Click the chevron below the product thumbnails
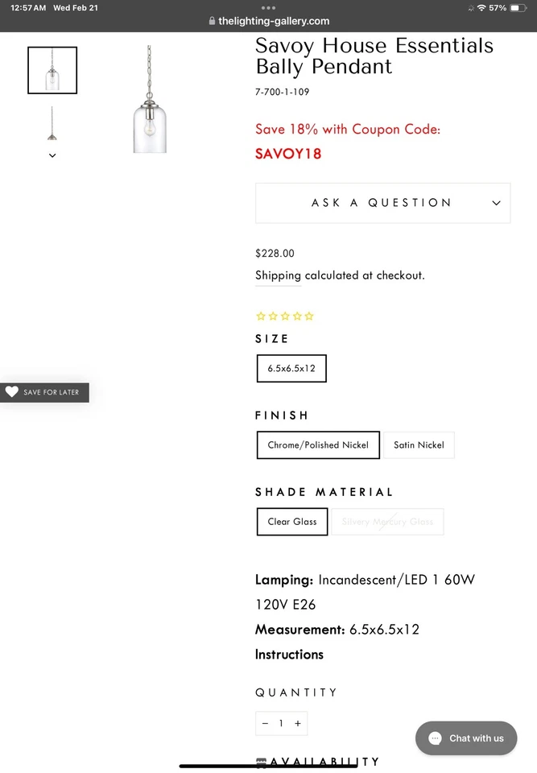537x773 pixels. point(52,155)
